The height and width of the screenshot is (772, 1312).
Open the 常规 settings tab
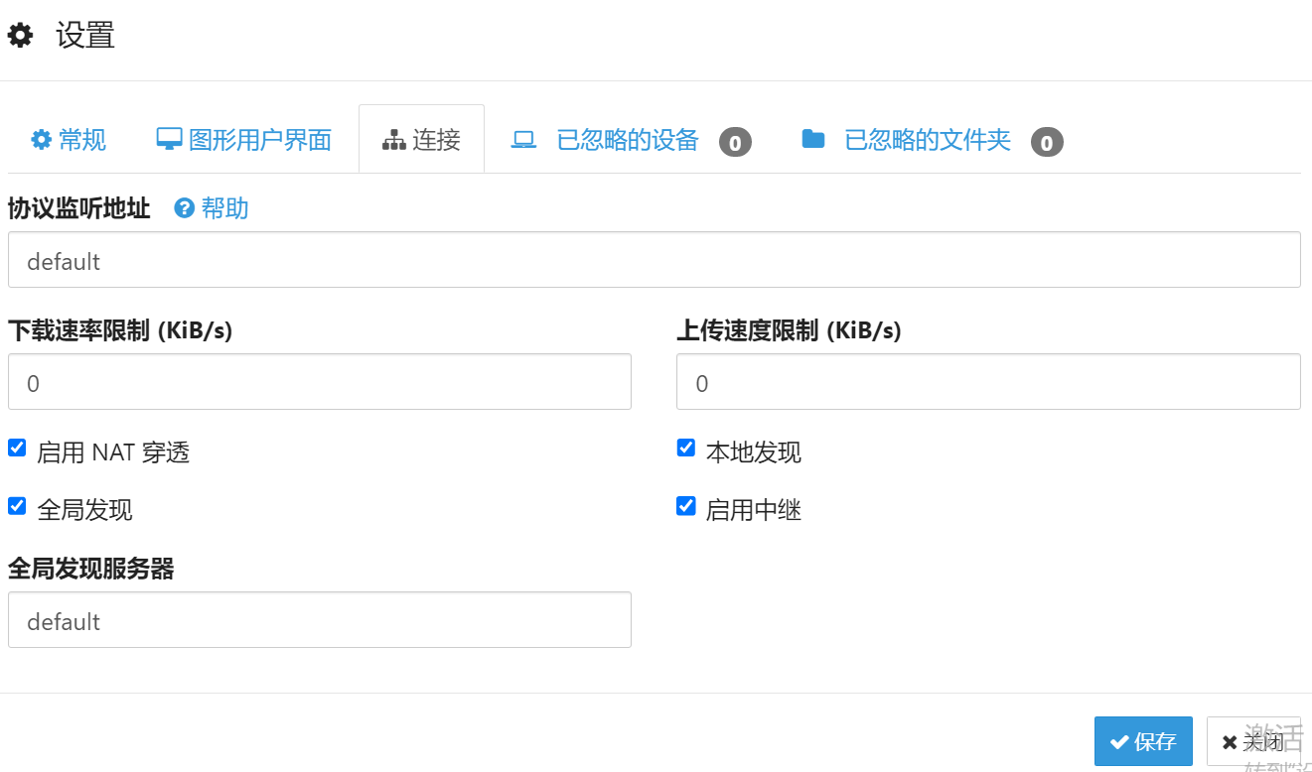point(69,140)
